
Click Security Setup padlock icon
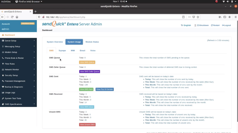[3, 75]
